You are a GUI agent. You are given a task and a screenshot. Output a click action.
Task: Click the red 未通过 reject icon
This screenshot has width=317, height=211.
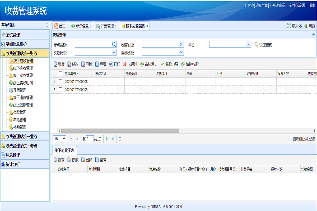tap(125, 64)
